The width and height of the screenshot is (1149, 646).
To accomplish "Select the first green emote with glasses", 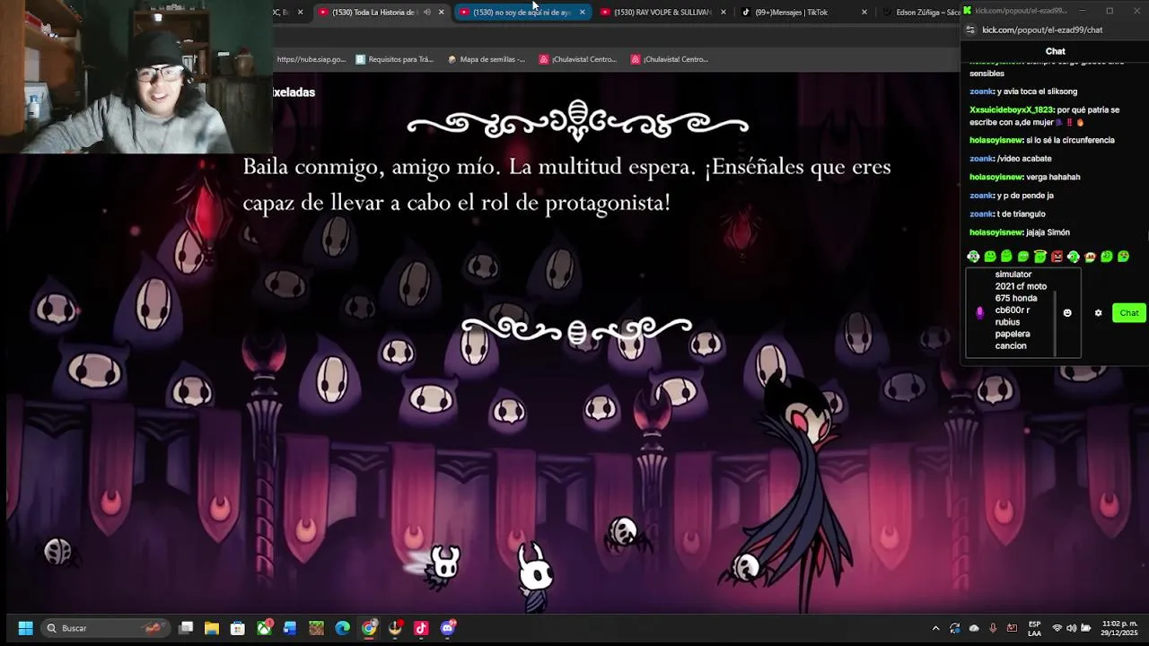I will [973, 257].
